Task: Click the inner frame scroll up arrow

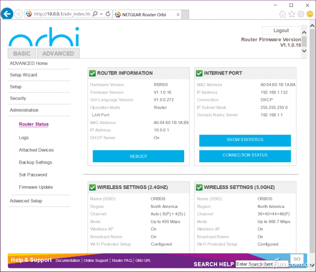Action: pos(304,32)
